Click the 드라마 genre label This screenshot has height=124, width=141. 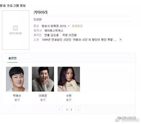click(37, 19)
